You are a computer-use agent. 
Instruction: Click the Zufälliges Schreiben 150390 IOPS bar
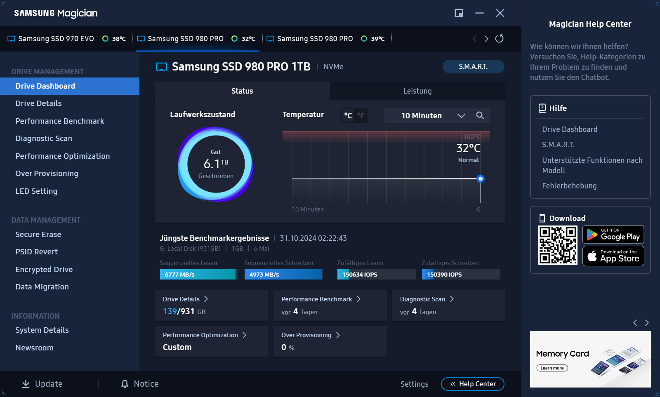[x=461, y=275]
